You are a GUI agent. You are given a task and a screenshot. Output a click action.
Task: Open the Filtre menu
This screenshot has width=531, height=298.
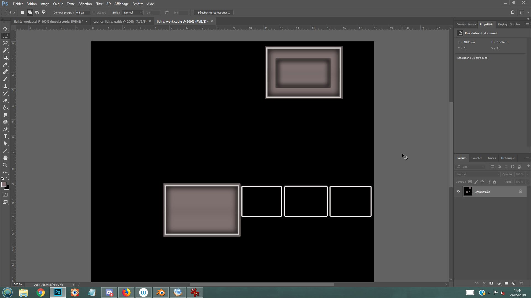pyautogui.click(x=99, y=4)
